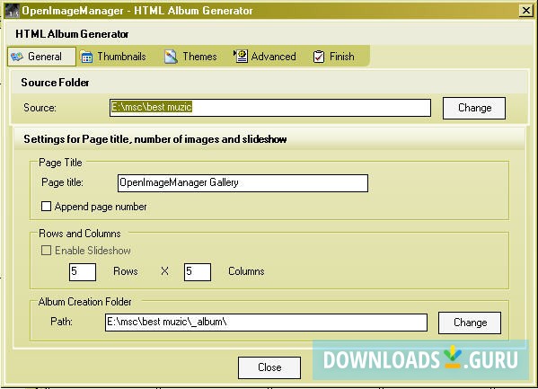Image resolution: width=538 pixels, height=389 pixels.
Task: Change the Source folder
Action: tap(474, 108)
